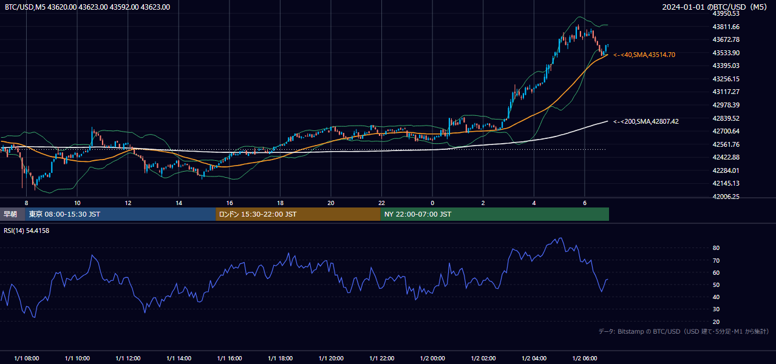Click price axis label 42978.39
776x364 pixels.
tap(726, 105)
